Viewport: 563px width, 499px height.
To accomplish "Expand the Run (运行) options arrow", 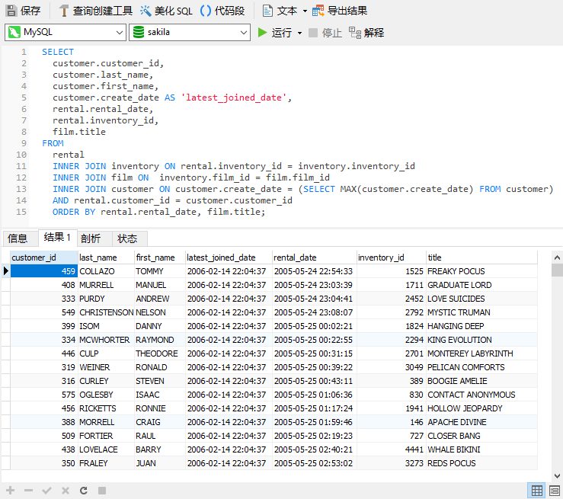I will point(299,33).
